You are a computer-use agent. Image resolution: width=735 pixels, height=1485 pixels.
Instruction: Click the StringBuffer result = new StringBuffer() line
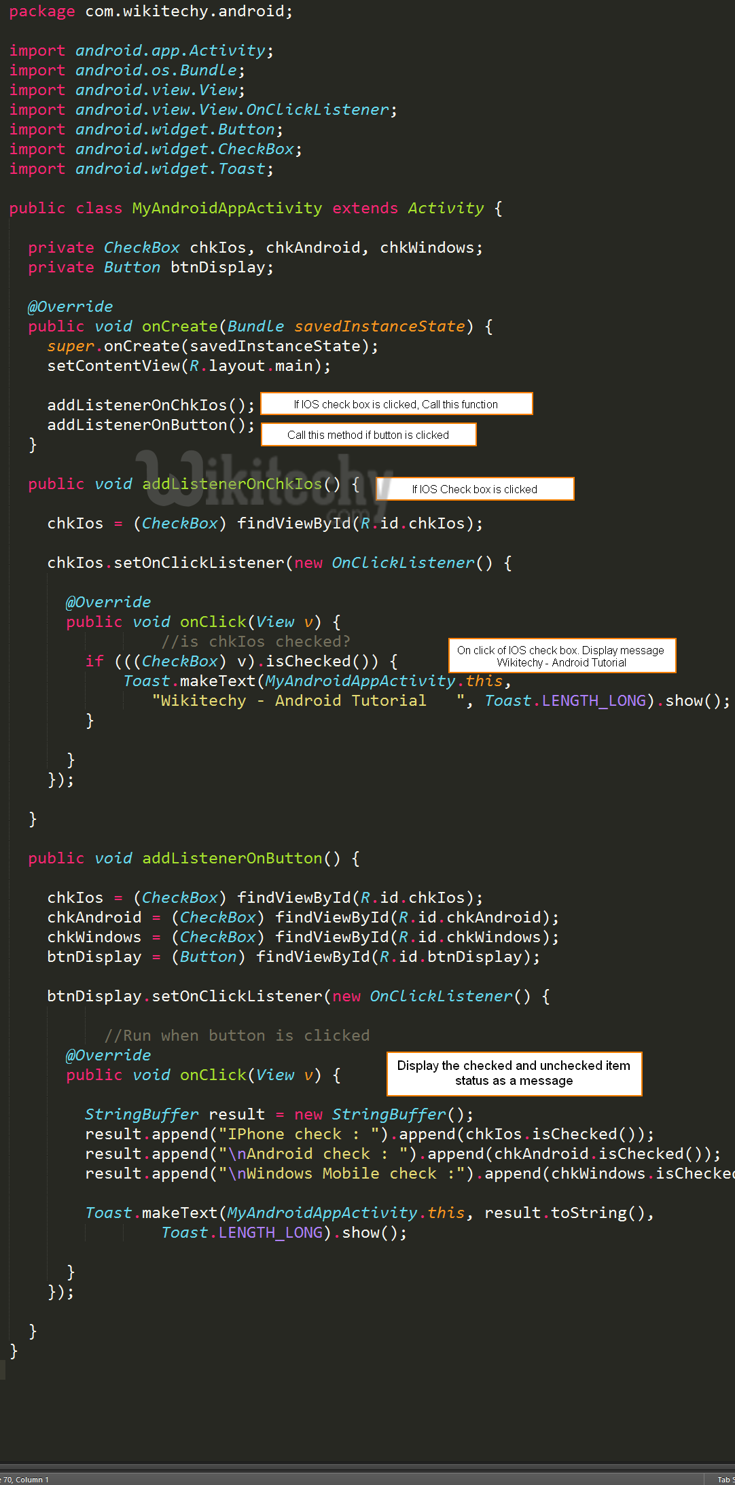(x=279, y=1115)
